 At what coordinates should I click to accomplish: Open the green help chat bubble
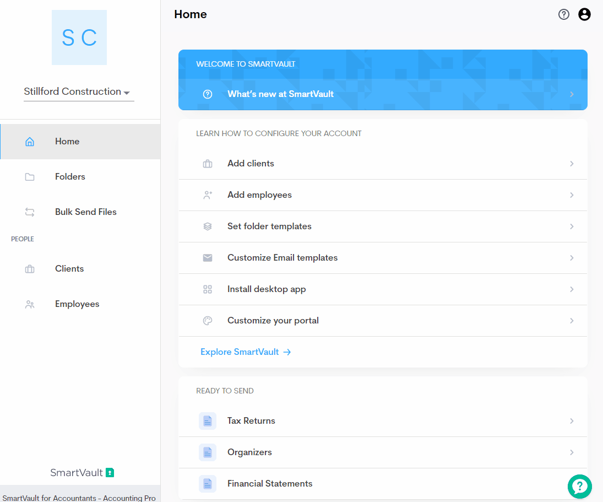580,487
